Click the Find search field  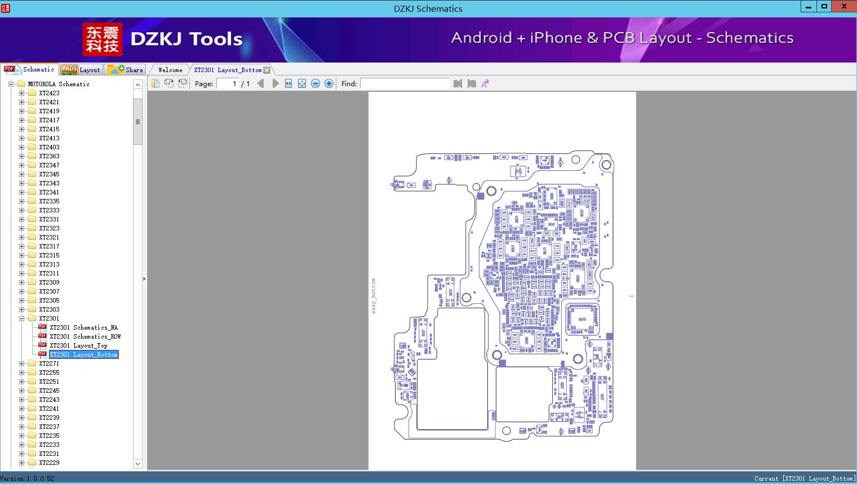click(405, 83)
